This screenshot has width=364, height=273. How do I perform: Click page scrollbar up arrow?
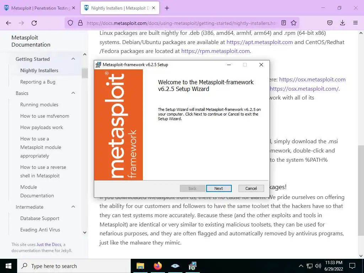coord(361,33)
